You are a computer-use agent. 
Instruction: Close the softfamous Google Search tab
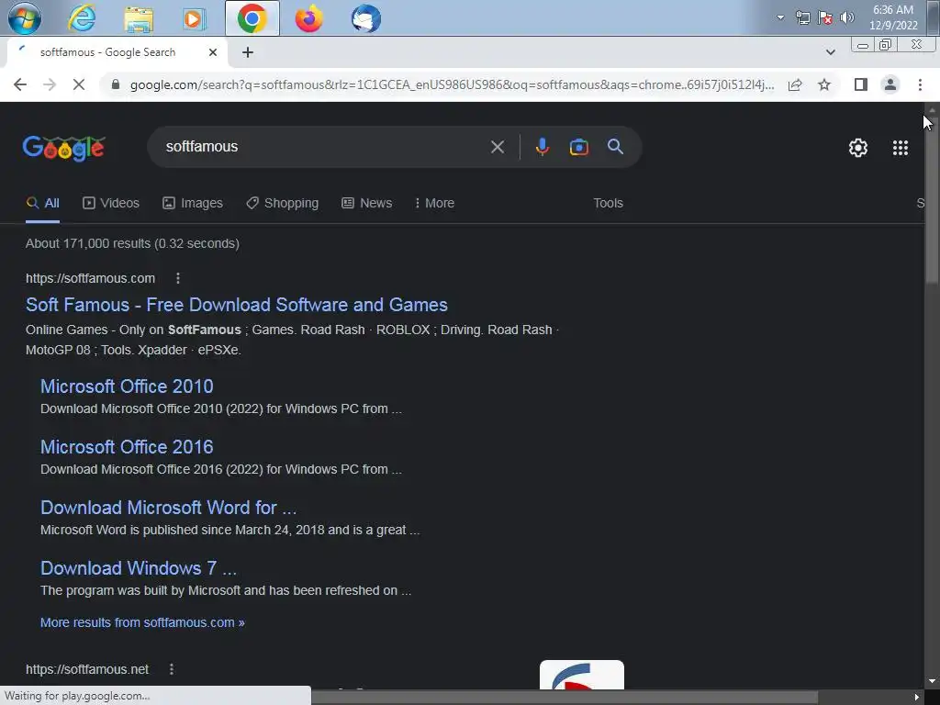click(x=213, y=52)
